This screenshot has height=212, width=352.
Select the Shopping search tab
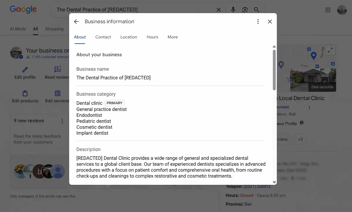pyautogui.click(x=54, y=29)
